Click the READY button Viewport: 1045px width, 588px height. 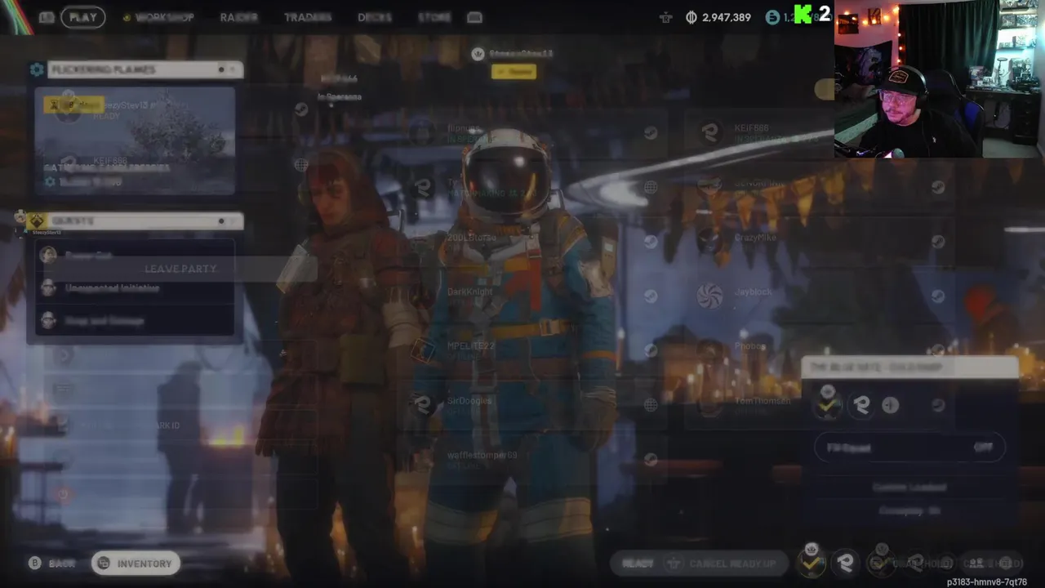click(638, 563)
